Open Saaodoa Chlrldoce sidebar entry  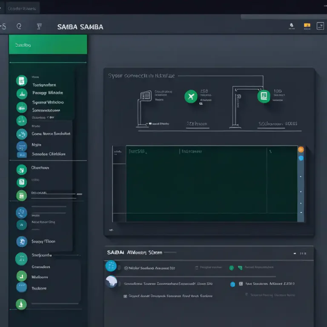pyautogui.click(x=49, y=154)
